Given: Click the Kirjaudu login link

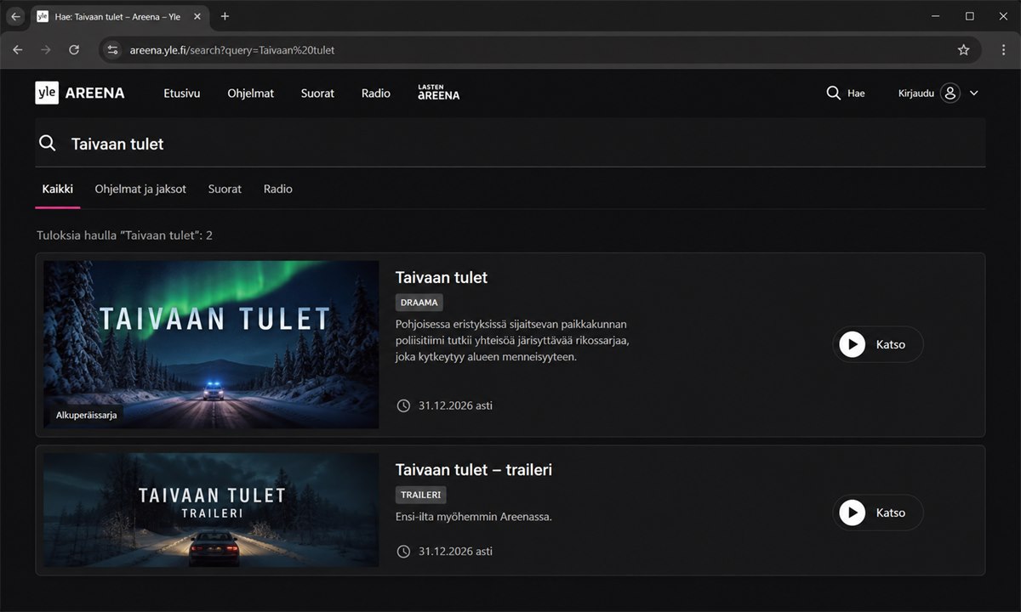Looking at the screenshot, I should coord(916,93).
